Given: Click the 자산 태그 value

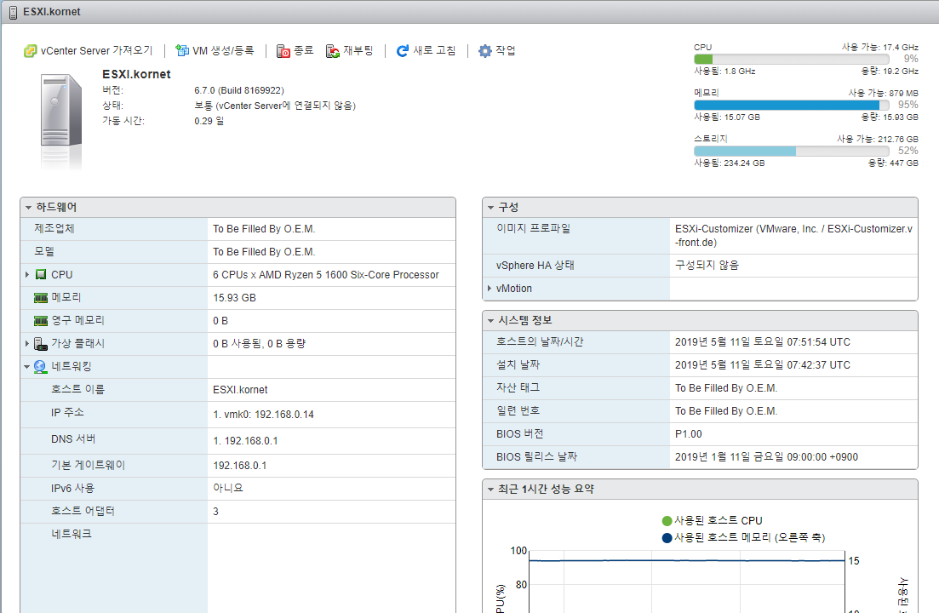Looking at the screenshot, I should (726, 388).
